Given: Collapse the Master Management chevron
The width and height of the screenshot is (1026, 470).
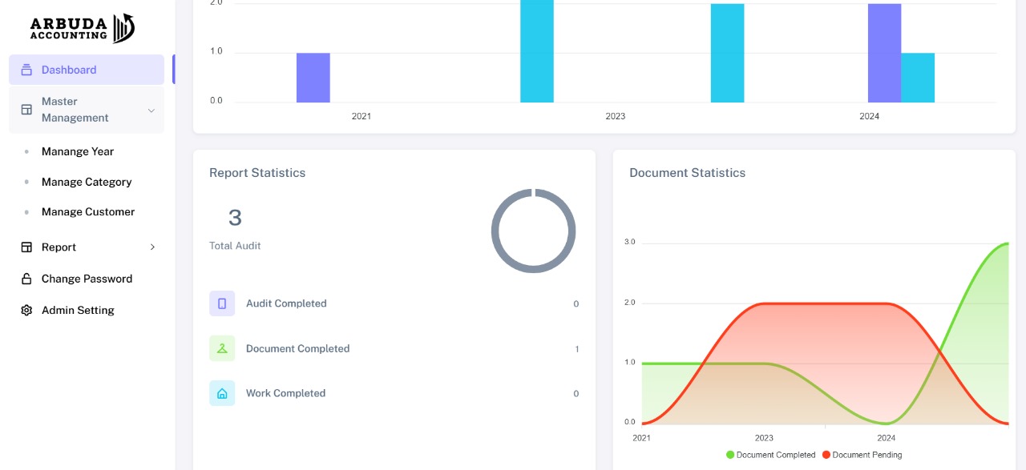Looking at the screenshot, I should coord(151,110).
